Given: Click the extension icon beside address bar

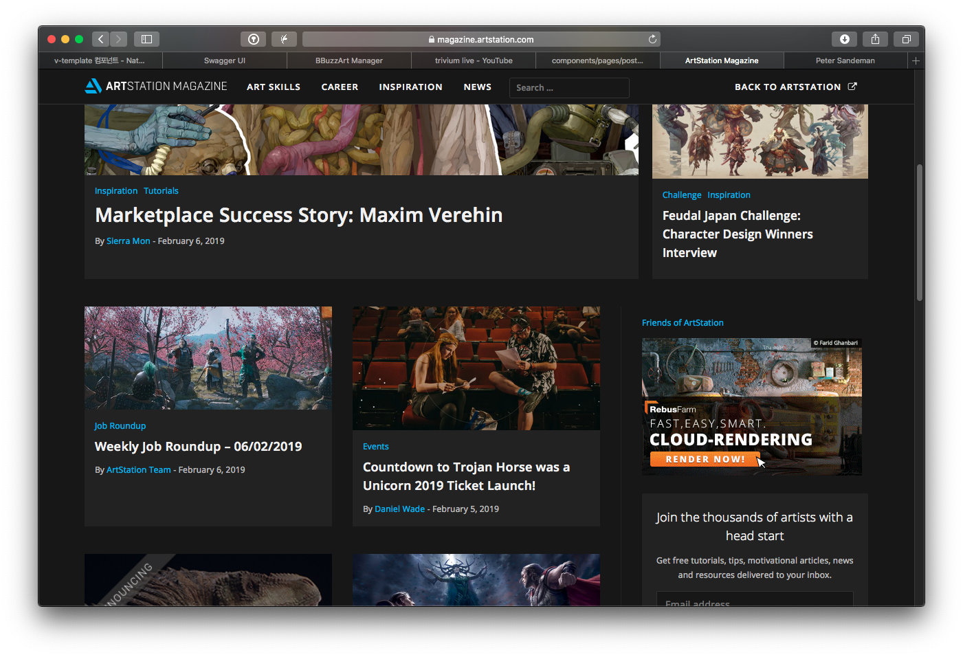Looking at the screenshot, I should [284, 39].
